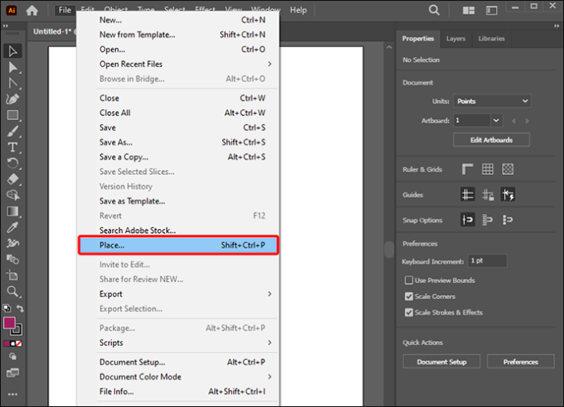Choose the Eyedropper tool
Viewport: 564px width, 407px height.
click(x=12, y=227)
